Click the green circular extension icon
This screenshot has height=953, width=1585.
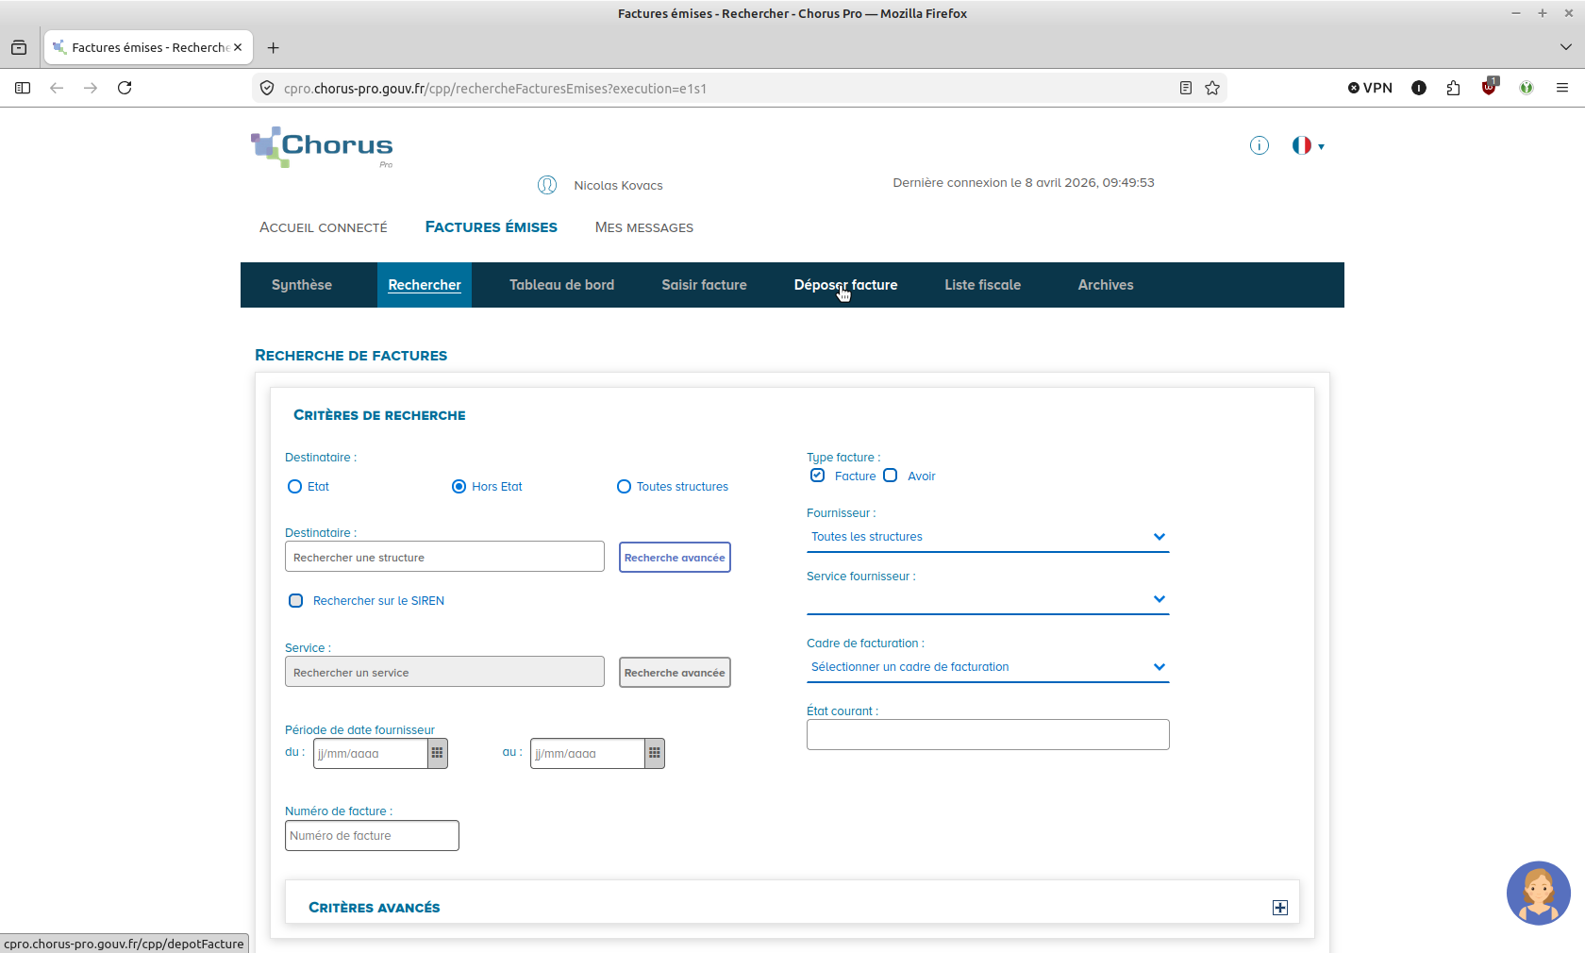pyautogui.click(x=1527, y=88)
